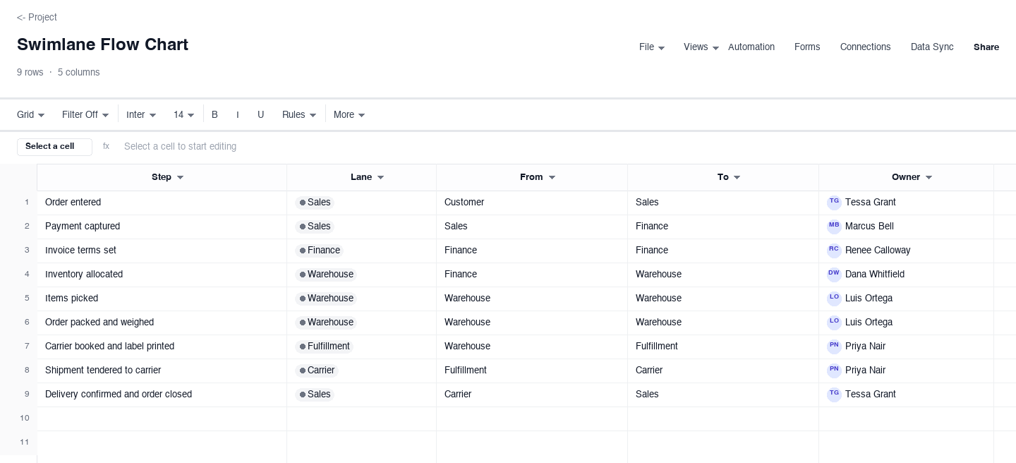Click Warehouse lane tag in Items picked row
The width and height of the screenshot is (1016, 463).
[326, 299]
